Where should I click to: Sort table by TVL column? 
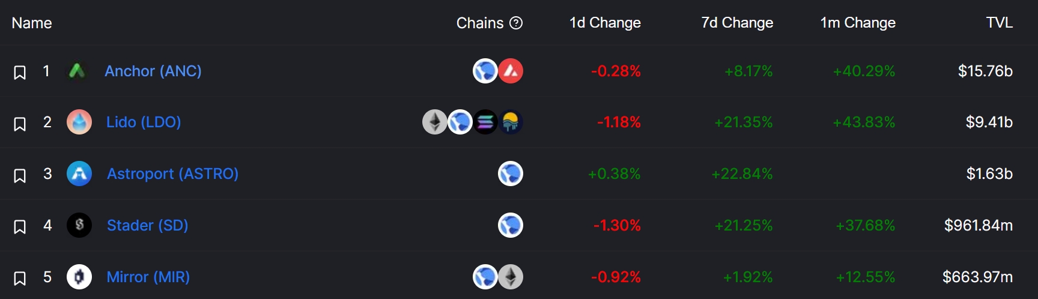[1000, 23]
